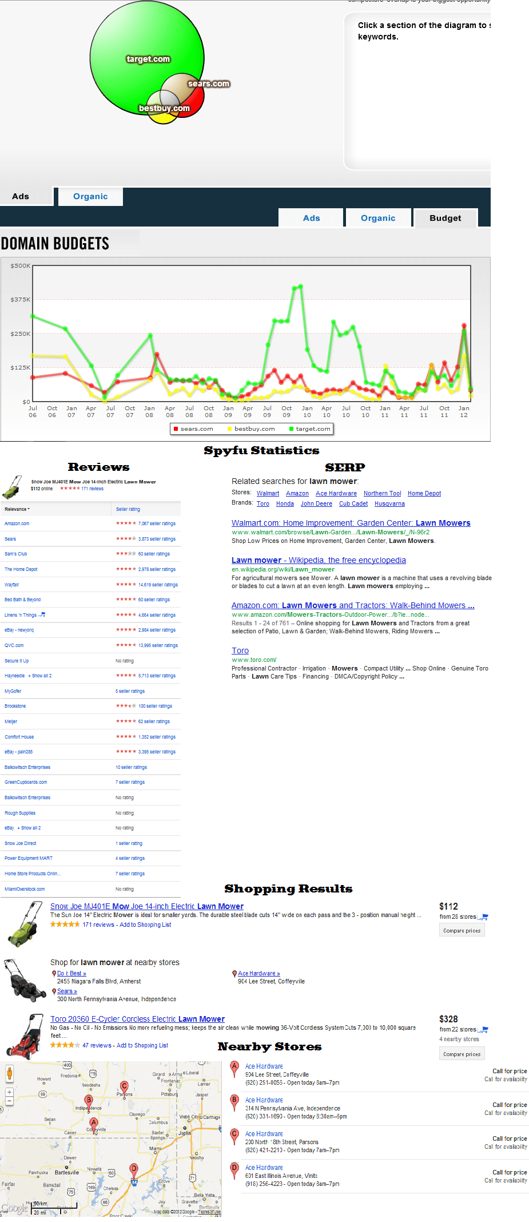Click cart icon next to 'from 28 stores'

click(484, 916)
